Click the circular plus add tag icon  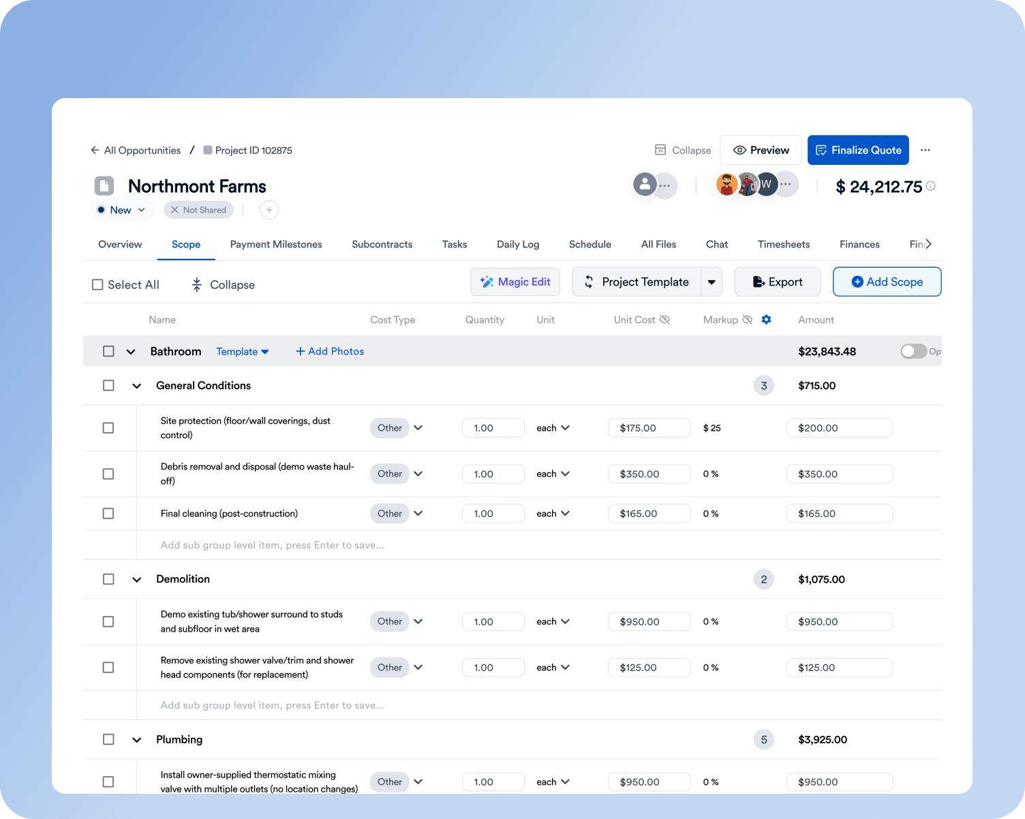click(269, 210)
